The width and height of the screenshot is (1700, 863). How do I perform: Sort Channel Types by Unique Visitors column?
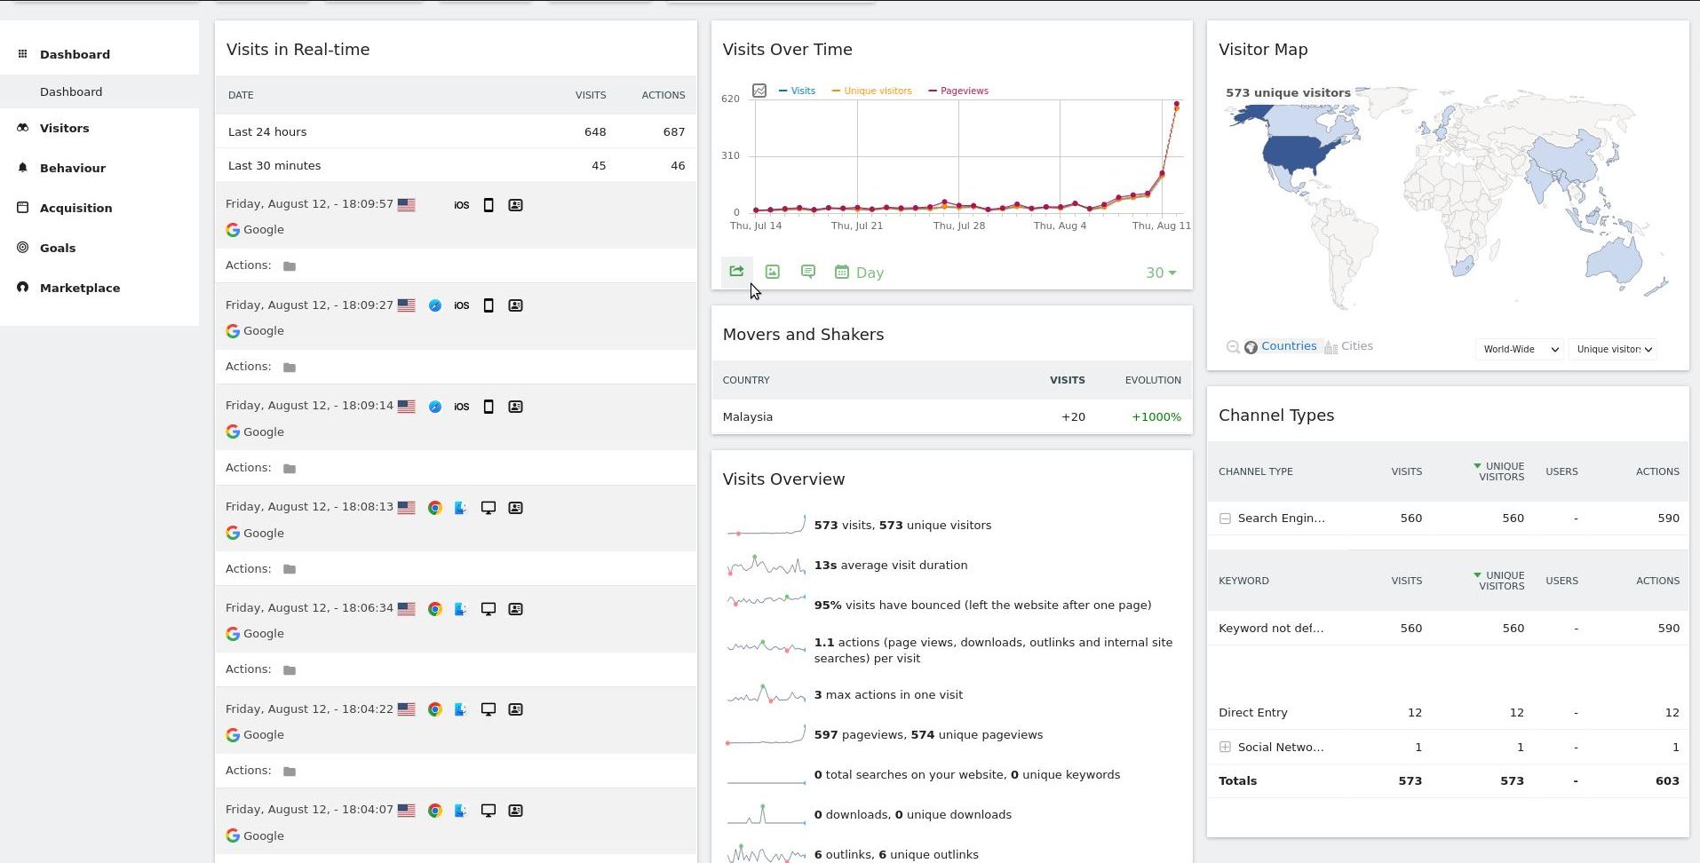pyautogui.click(x=1498, y=471)
